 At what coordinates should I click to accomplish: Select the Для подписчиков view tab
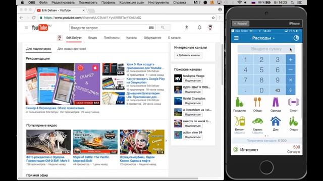(38, 49)
